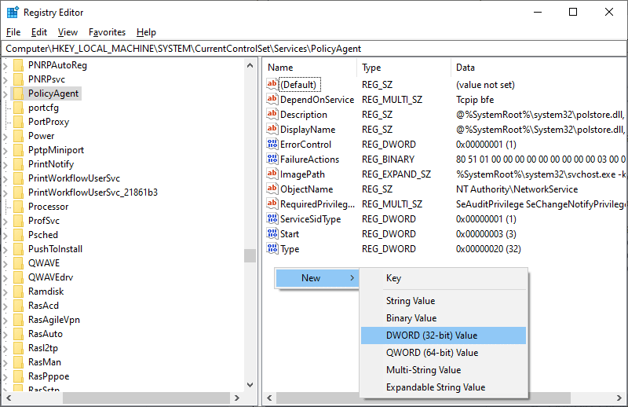Click the PNRPsvc folder icon
Image resolution: width=628 pixels, height=407 pixels.
[18, 79]
